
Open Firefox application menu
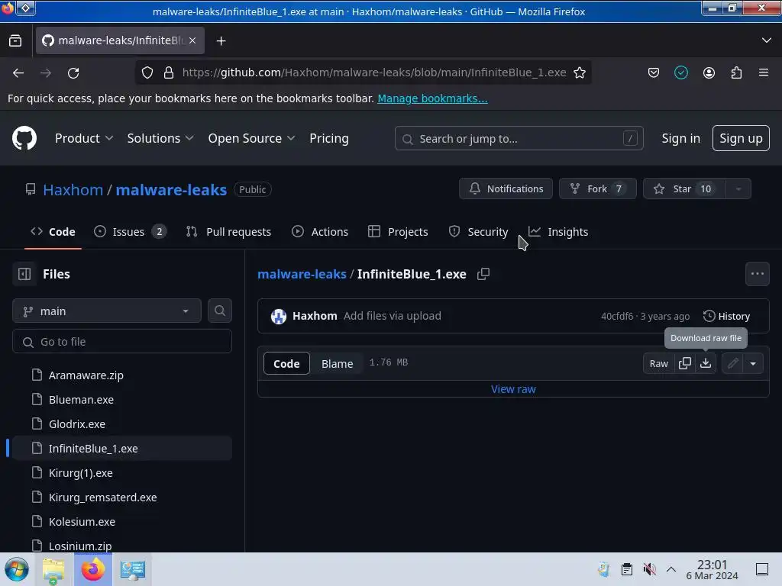point(764,72)
